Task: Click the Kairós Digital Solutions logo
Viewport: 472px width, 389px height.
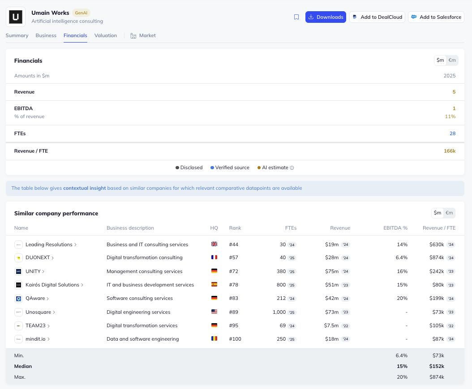Action: pyautogui.click(x=18, y=285)
